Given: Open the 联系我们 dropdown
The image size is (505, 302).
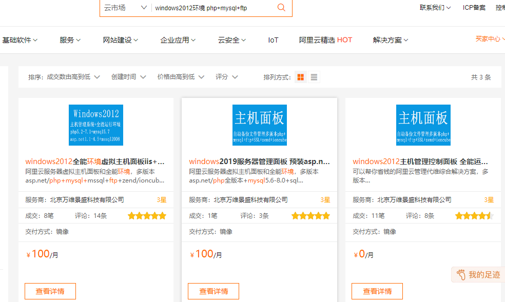Looking at the screenshot, I should (435, 7).
